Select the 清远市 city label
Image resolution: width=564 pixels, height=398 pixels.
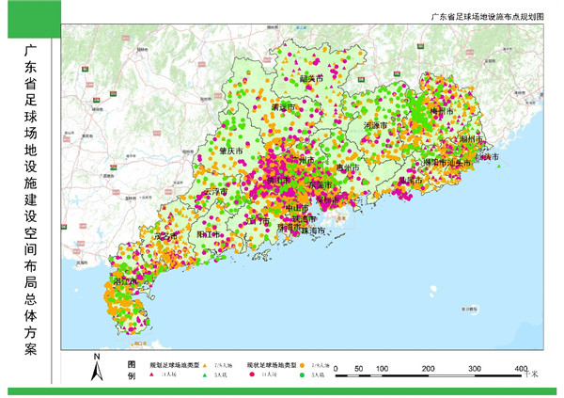coord(282,108)
